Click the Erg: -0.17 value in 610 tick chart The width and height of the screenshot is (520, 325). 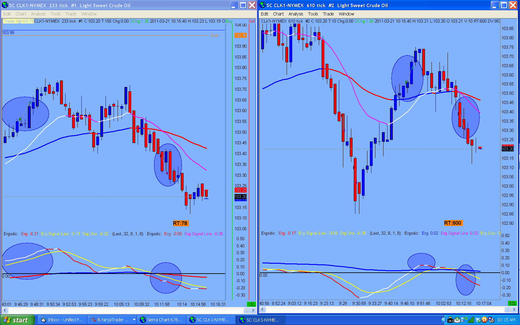click(287, 233)
